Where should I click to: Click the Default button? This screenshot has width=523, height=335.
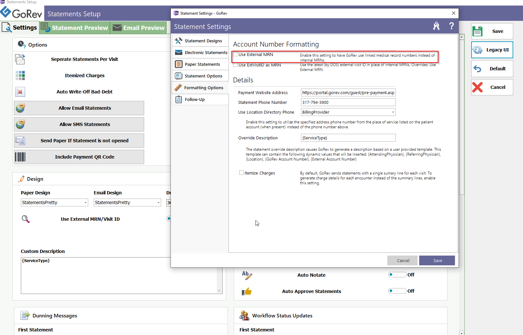(x=492, y=69)
